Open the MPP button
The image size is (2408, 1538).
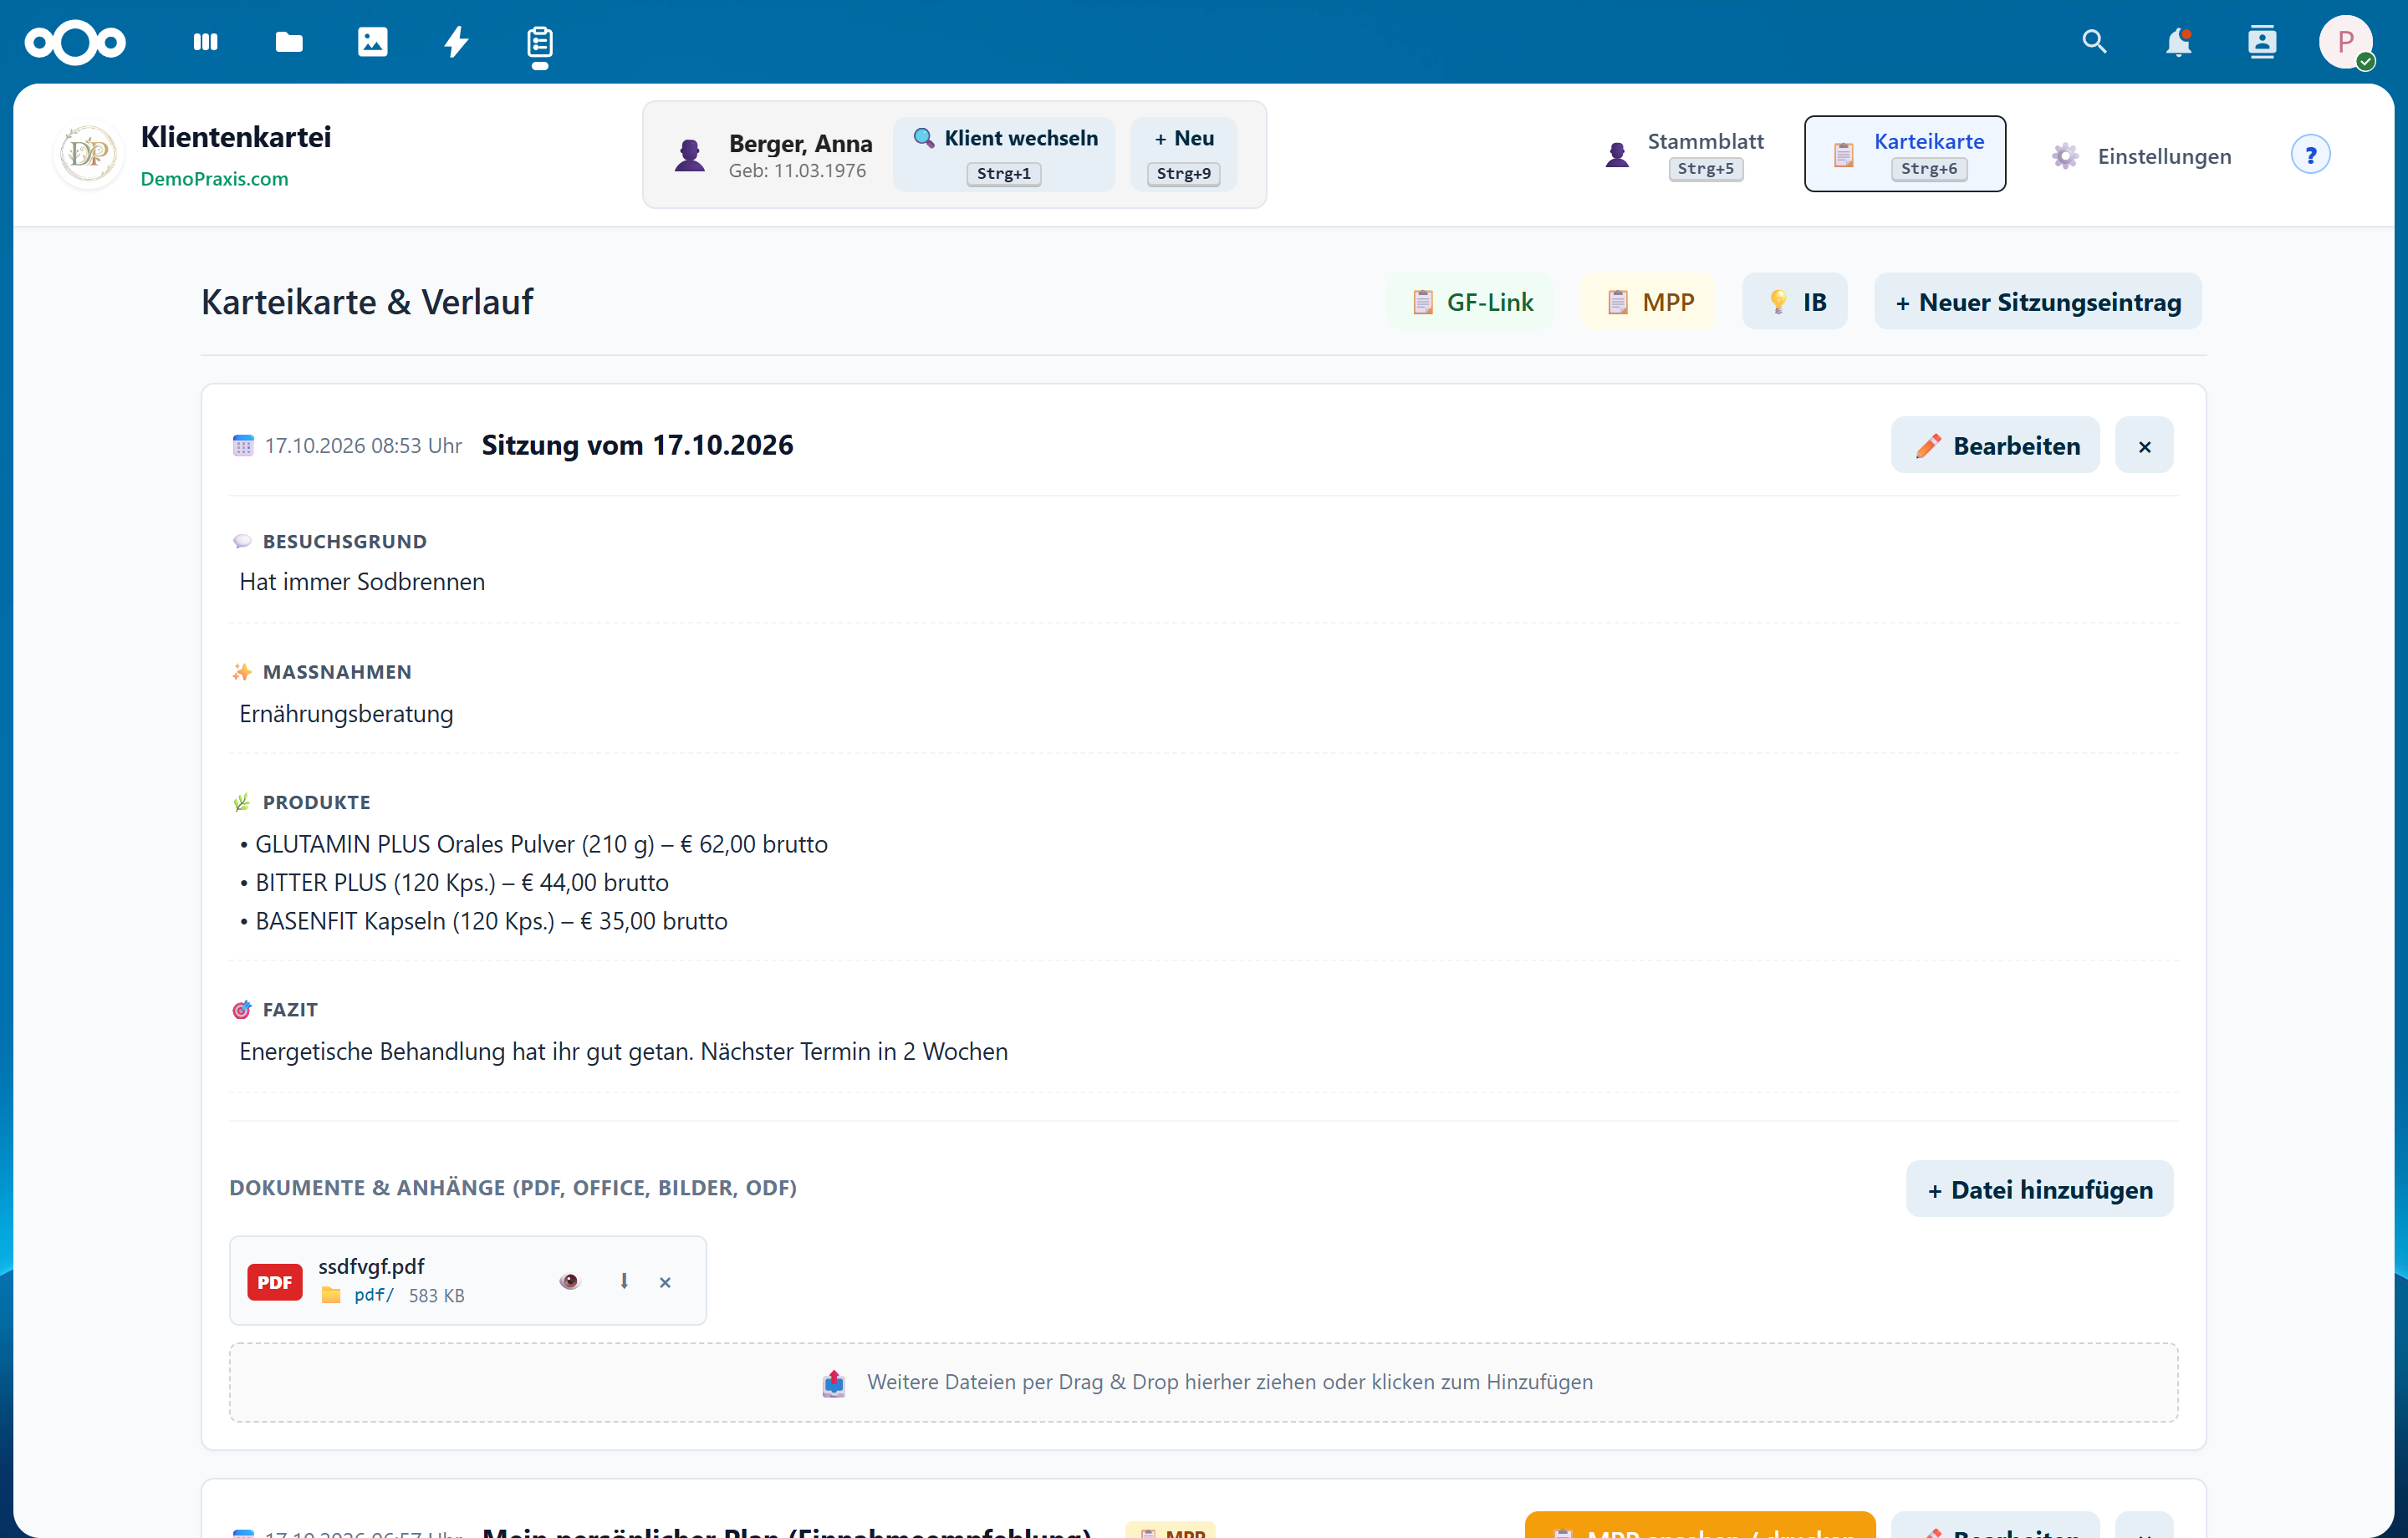(1649, 302)
